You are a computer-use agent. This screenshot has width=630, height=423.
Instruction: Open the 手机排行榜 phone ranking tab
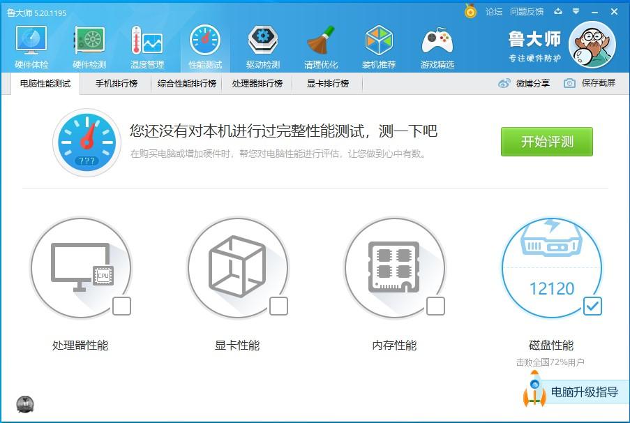[x=117, y=83]
